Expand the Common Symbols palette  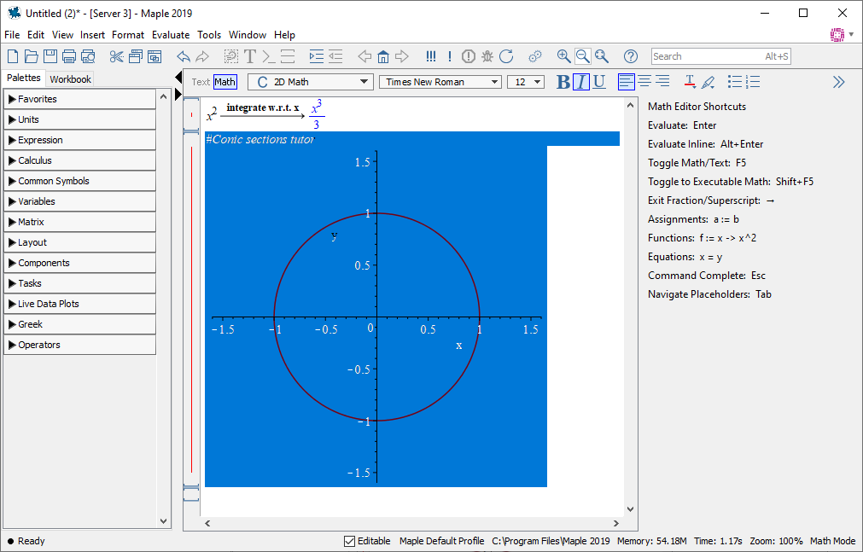(x=79, y=181)
